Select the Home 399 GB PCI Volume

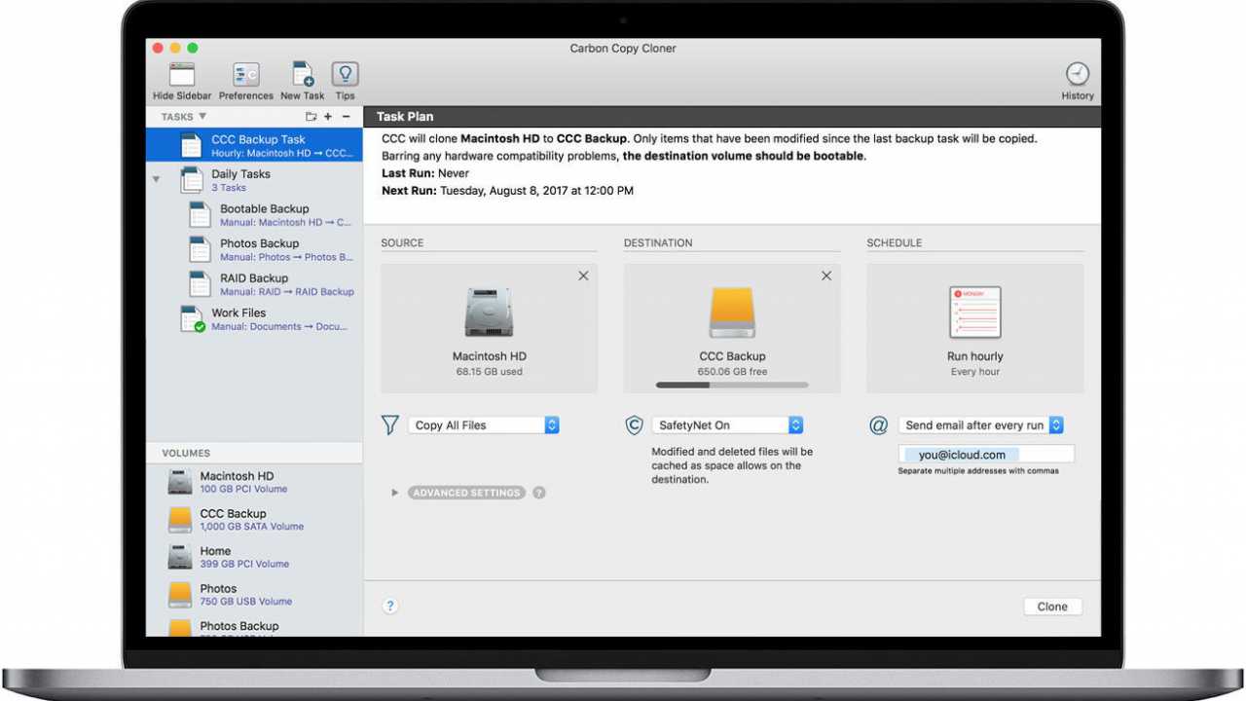coord(254,557)
